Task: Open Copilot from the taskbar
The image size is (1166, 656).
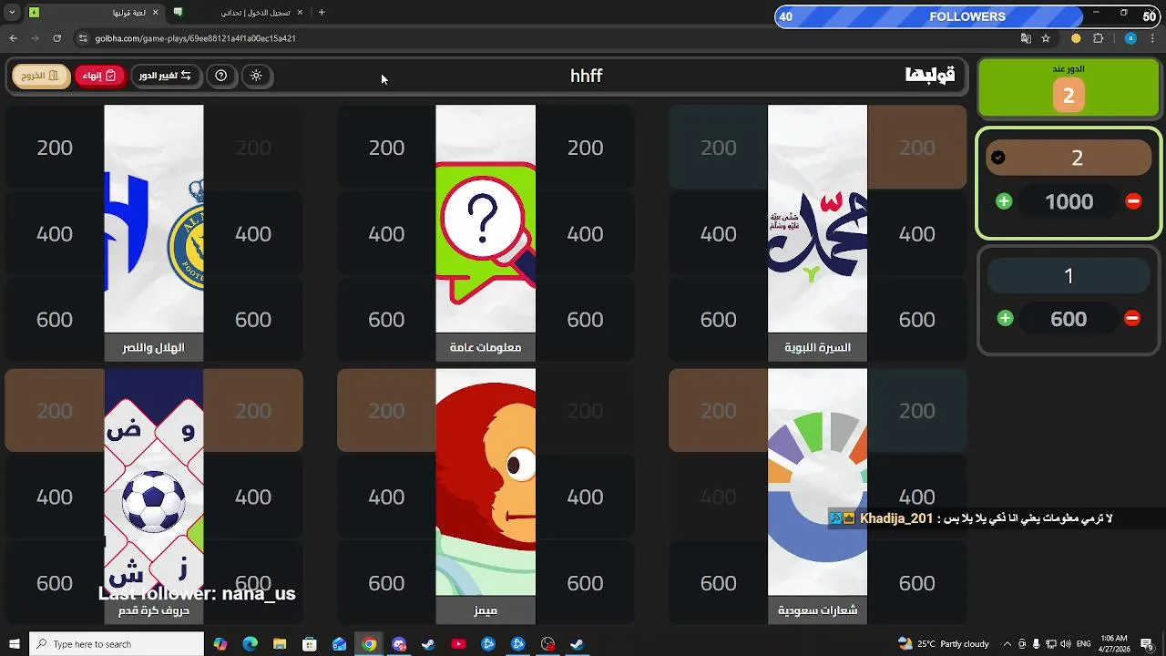Action: coord(220,644)
